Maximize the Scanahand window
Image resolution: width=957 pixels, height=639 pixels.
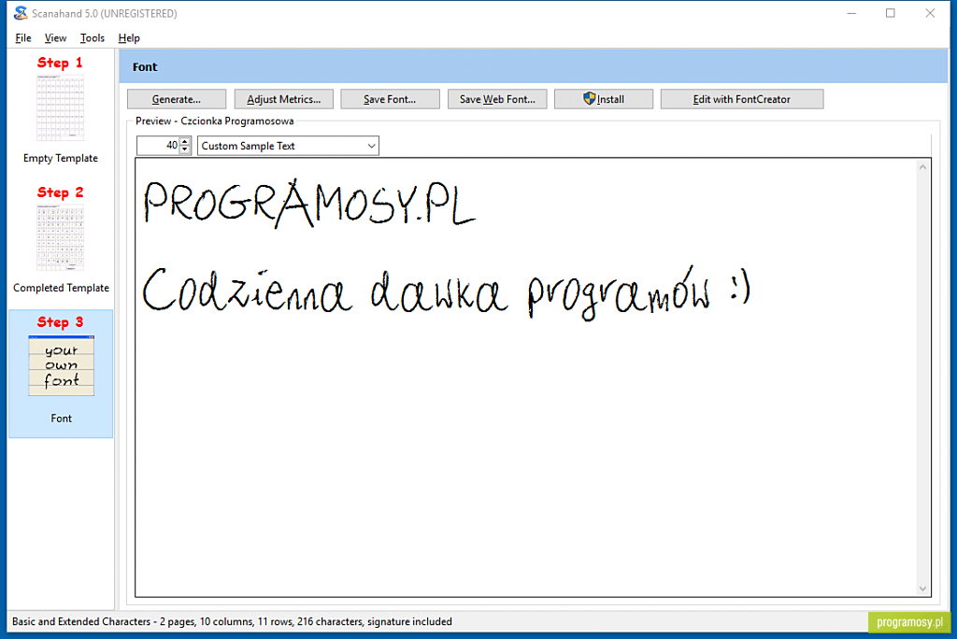(891, 13)
